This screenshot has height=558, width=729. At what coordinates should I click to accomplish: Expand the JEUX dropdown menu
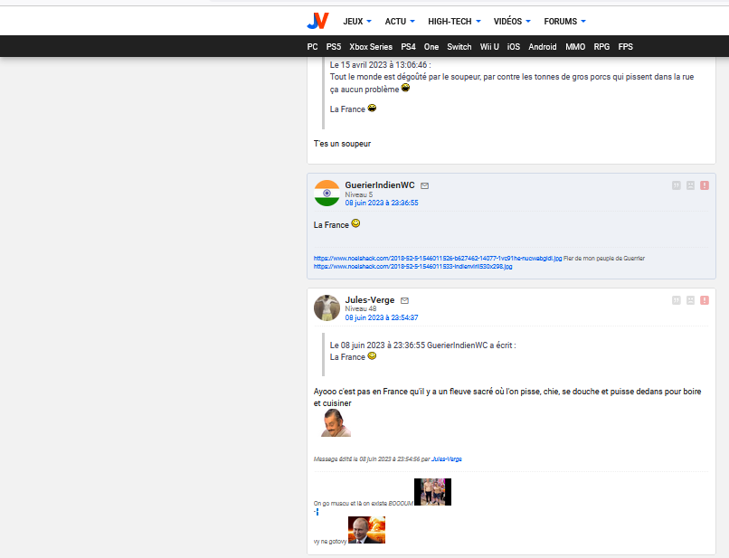click(357, 21)
